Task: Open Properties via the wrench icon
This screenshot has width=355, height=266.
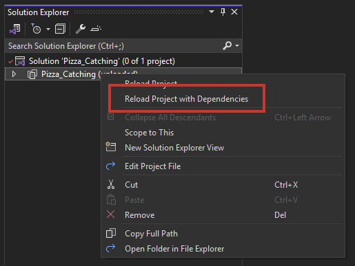Action: [x=81, y=29]
